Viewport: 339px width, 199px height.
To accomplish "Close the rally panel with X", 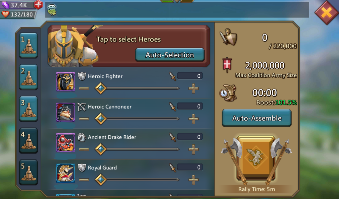I will pos(327,13).
